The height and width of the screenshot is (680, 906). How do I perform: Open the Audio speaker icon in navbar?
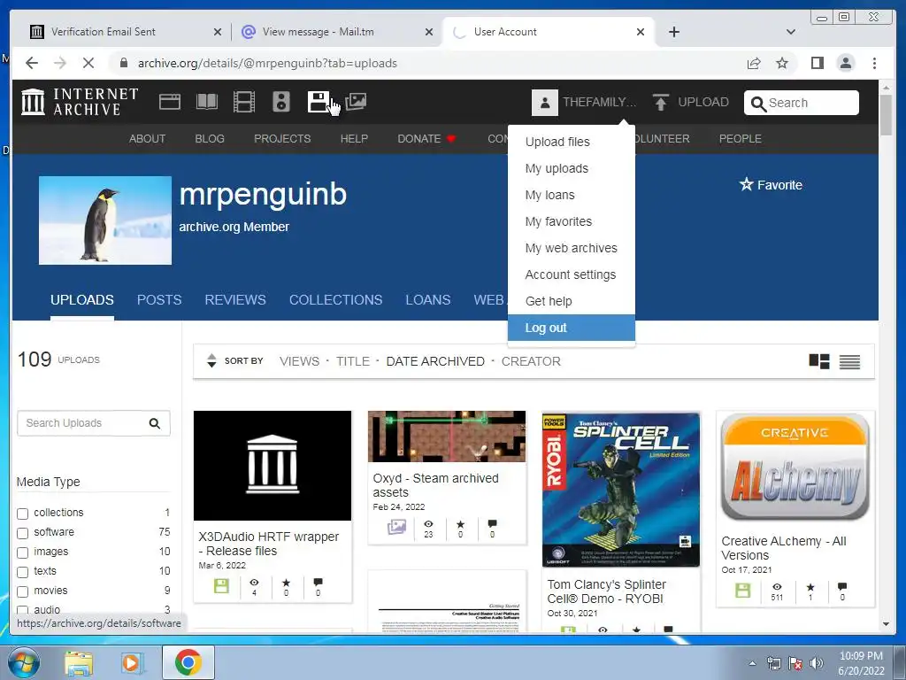280,102
